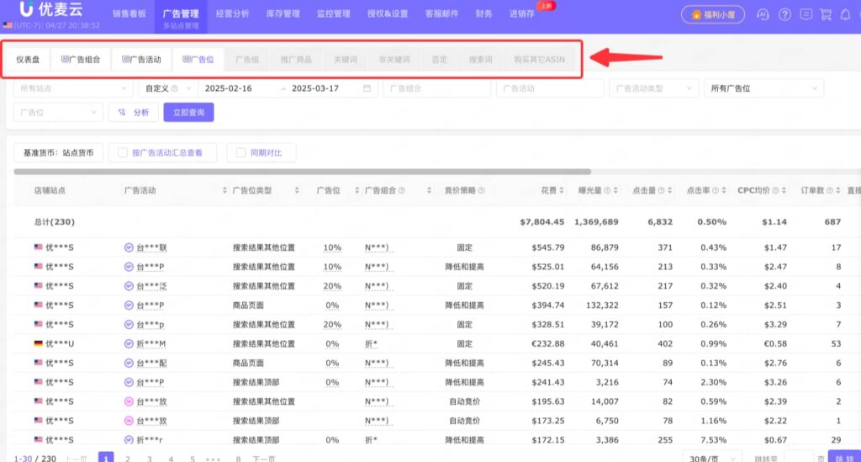The image size is (861, 462).
Task: Click sort arrows beside 广告位 column header
Action: [x=357, y=191]
